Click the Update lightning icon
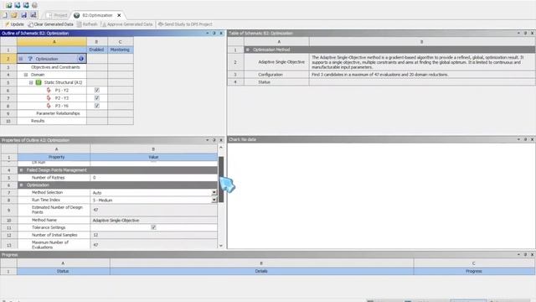 (x=7, y=24)
